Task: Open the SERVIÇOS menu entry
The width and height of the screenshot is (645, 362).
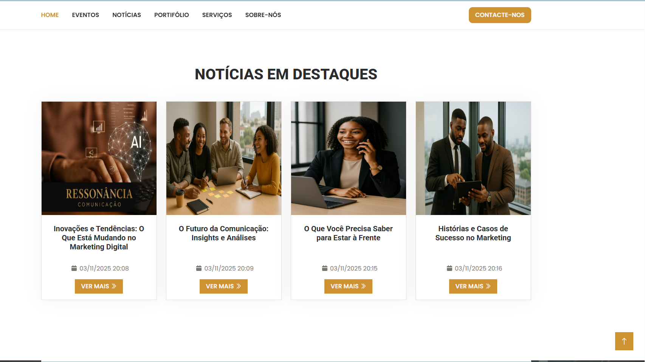Action: click(x=217, y=15)
